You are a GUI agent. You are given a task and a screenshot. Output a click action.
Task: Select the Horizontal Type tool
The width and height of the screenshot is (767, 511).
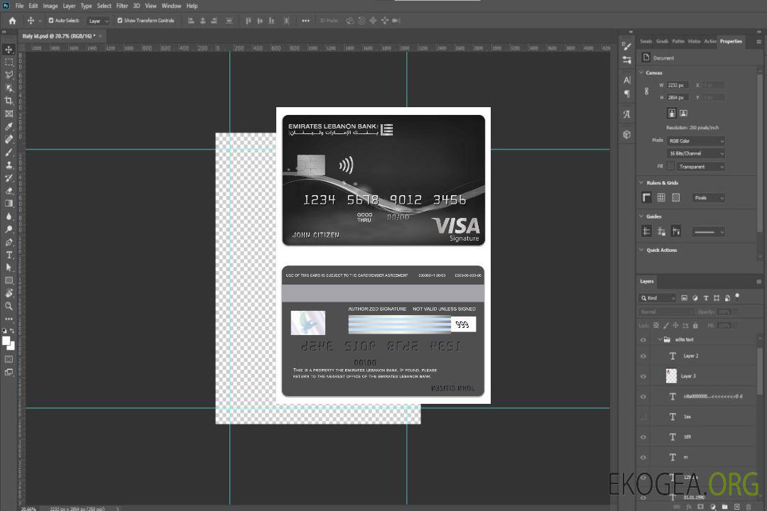[x=9, y=255]
